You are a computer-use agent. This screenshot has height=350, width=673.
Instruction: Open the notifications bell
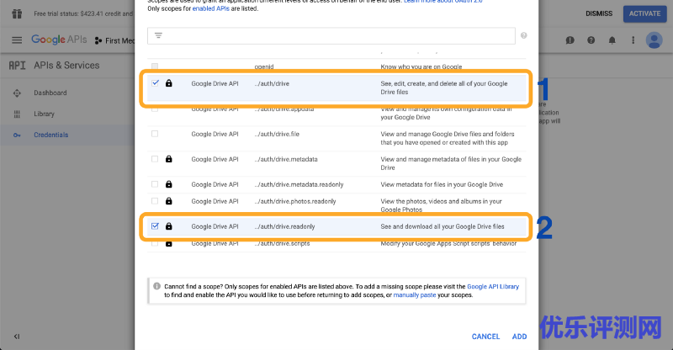pyautogui.click(x=612, y=40)
